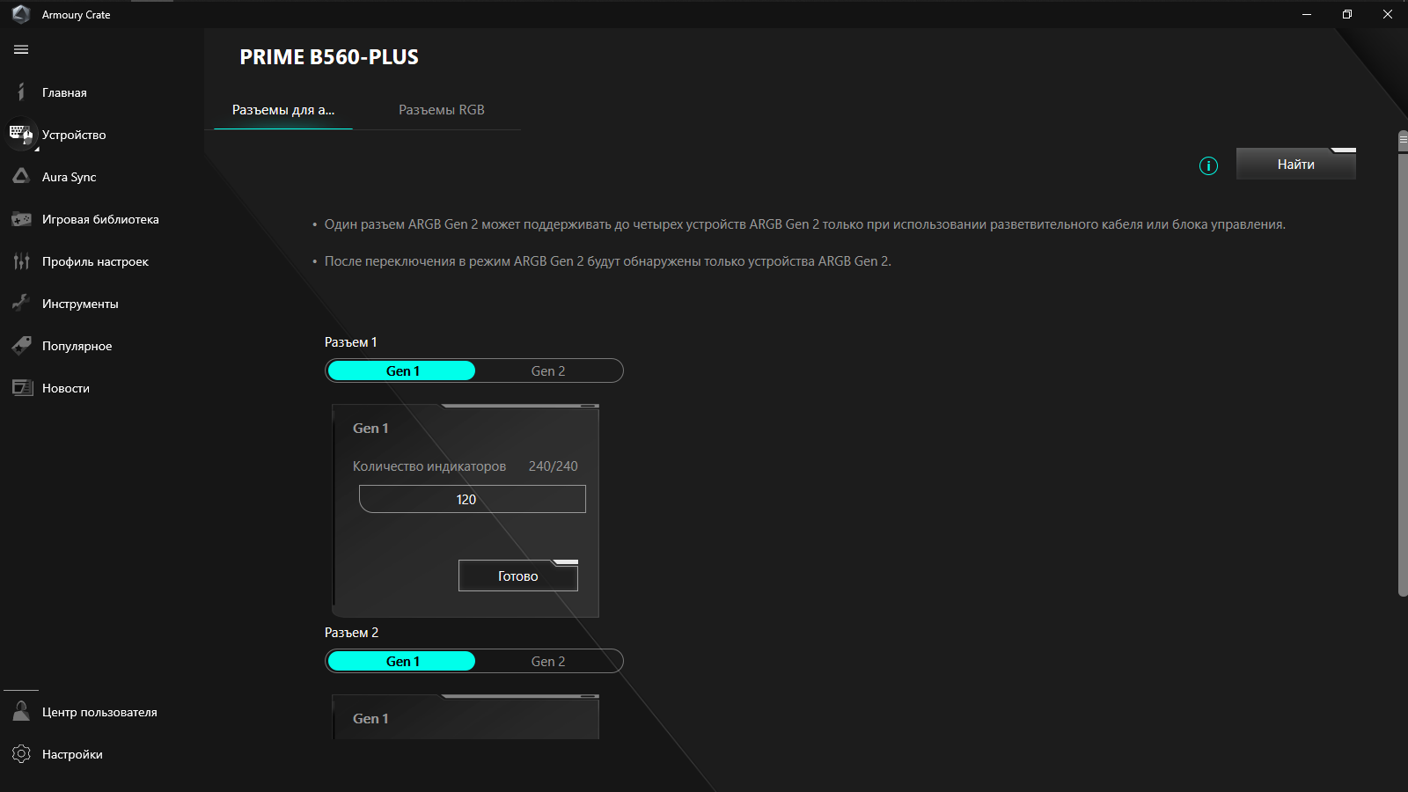
Task: Open Настройки menu item
Action: click(72, 754)
